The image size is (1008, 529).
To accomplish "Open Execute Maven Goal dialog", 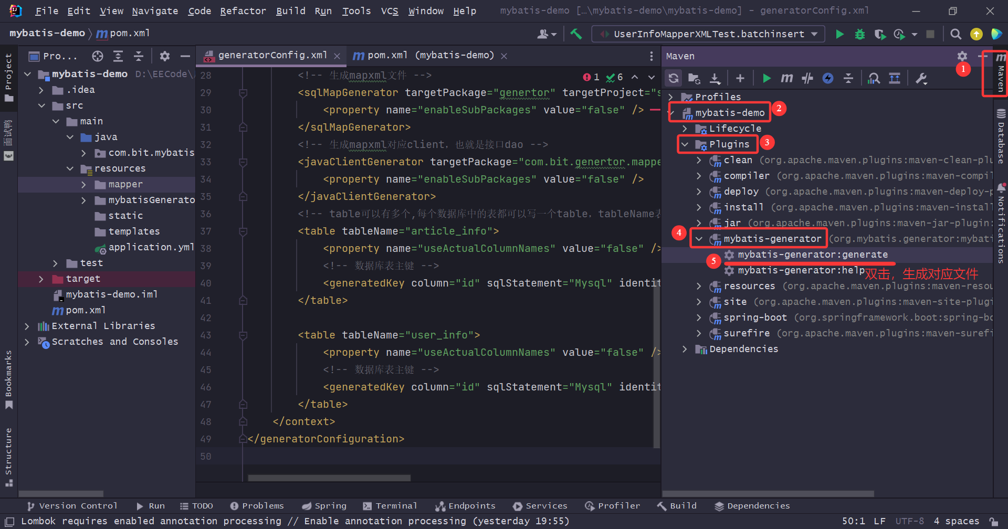I will (x=786, y=78).
